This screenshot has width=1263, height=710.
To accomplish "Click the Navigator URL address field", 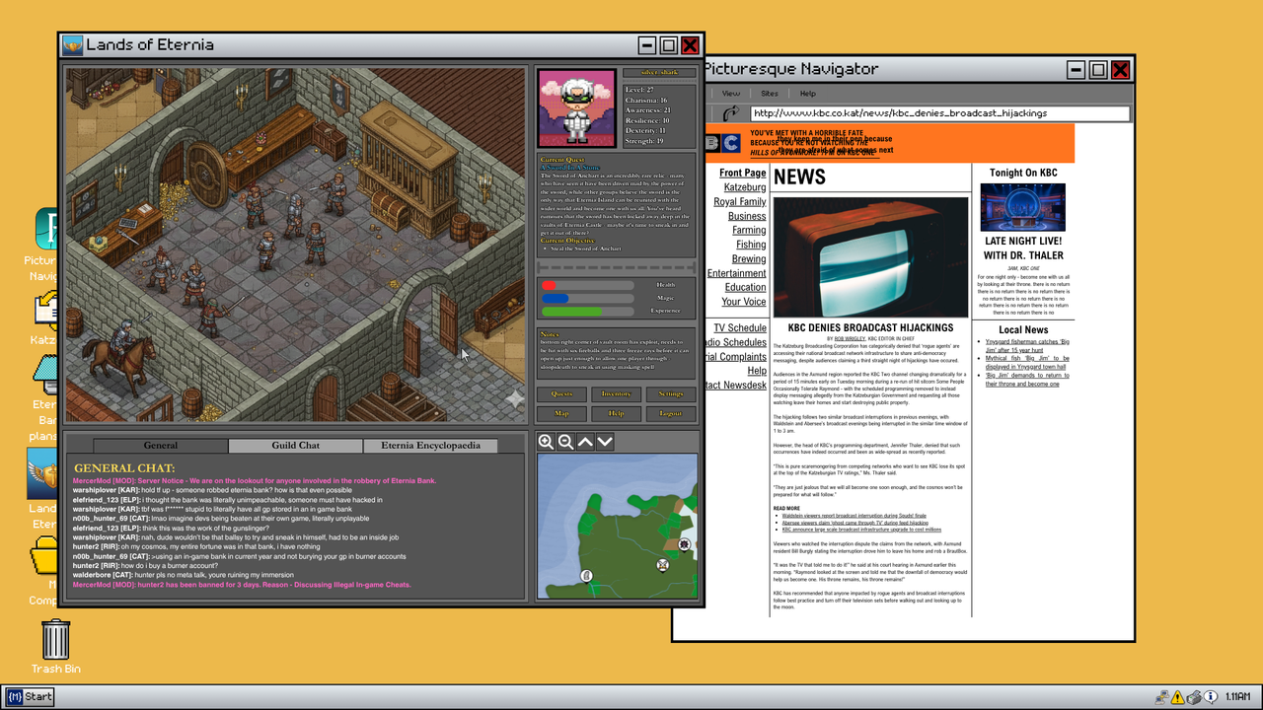I will click(x=940, y=114).
